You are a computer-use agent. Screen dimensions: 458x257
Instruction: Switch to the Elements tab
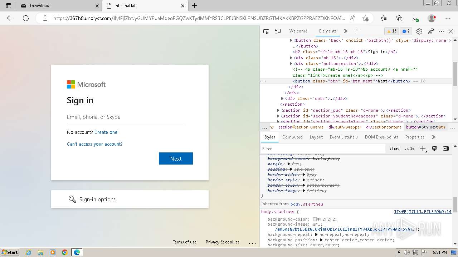[327, 31]
